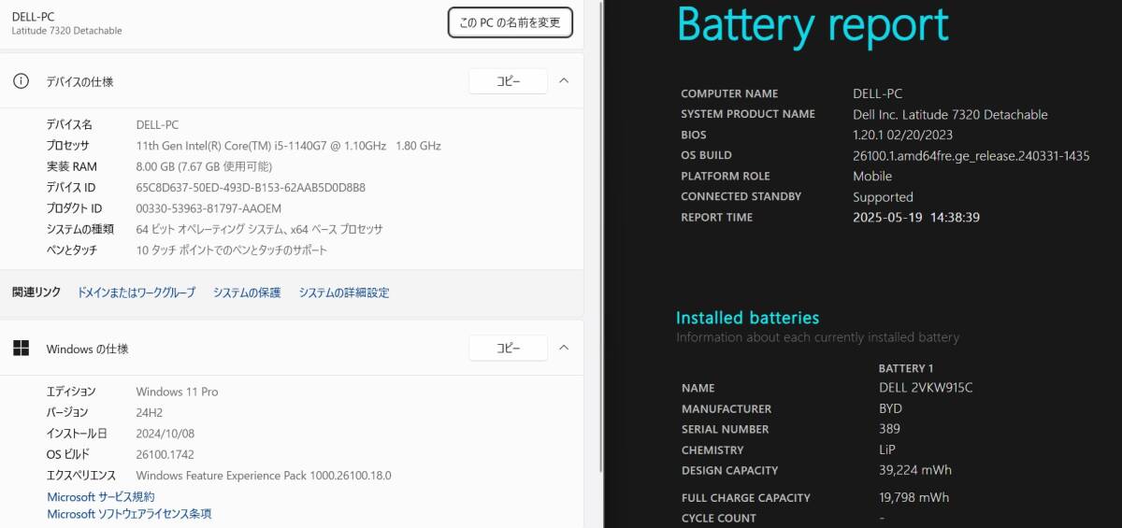Select エクスペリエンス value Feature Experience Pack
1122x528 pixels.
(264, 475)
